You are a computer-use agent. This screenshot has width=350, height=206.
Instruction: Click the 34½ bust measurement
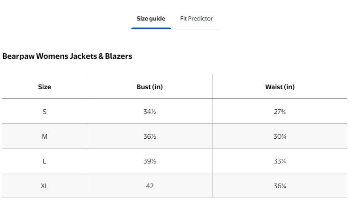pos(150,112)
